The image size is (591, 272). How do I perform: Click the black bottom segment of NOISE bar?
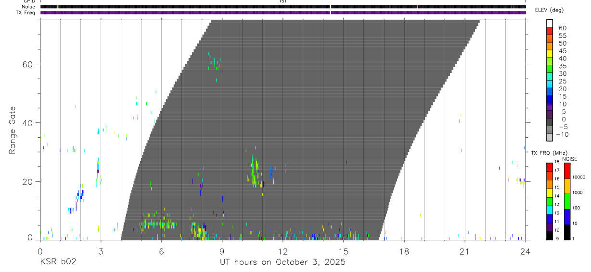point(567,232)
